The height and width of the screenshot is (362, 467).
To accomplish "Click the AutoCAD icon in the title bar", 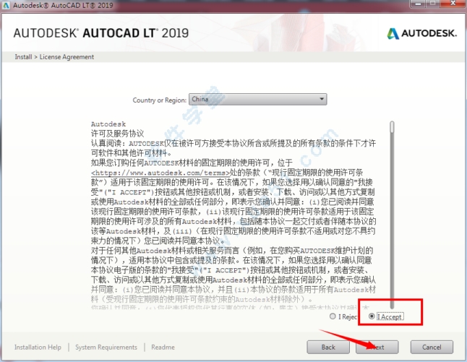I will pyautogui.click(x=6, y=5).
